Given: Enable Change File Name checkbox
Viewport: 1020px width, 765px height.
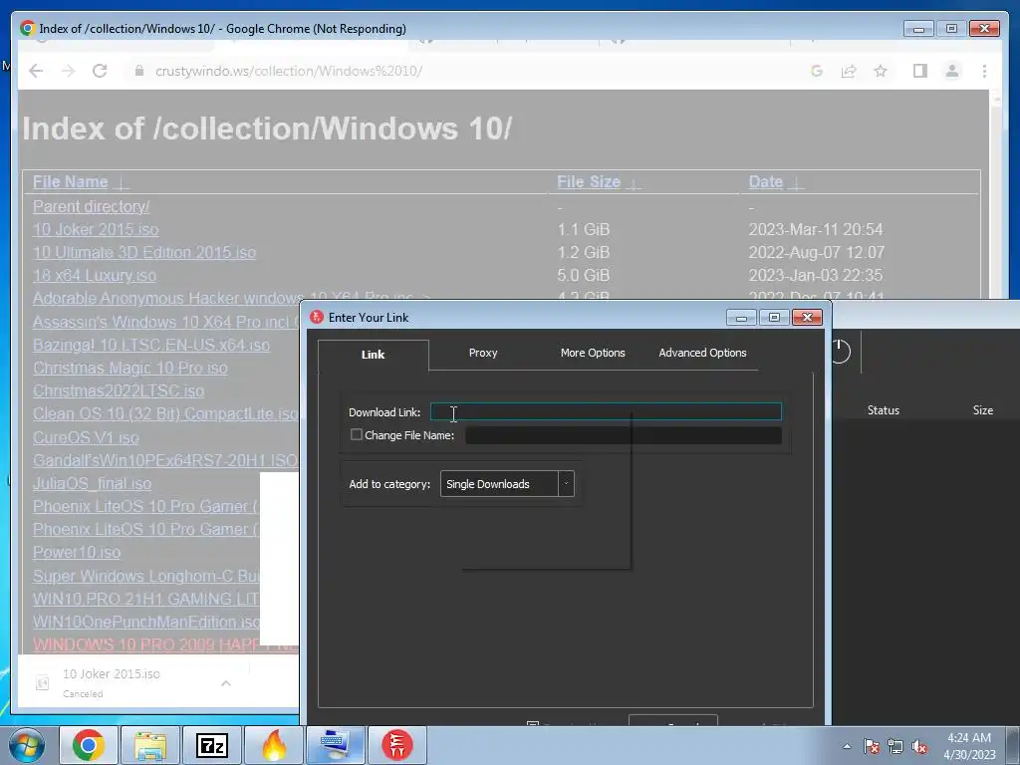Looking at the screenshot, I should point(356,434).
